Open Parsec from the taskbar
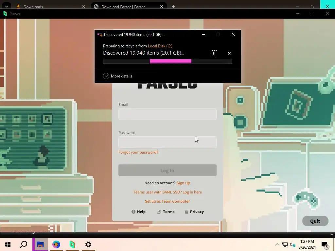This screenshot has height=251, width=335. pyautogui.click(x=72, y=244)
